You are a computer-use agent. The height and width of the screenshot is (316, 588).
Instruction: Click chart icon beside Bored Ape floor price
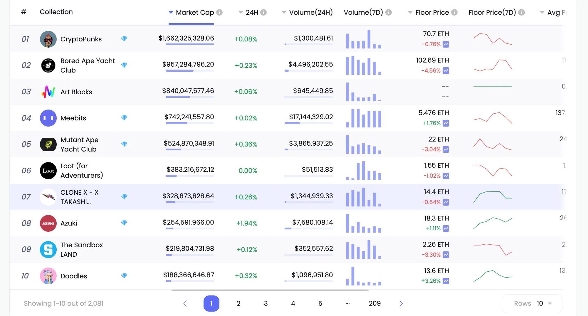click(446, 71)
